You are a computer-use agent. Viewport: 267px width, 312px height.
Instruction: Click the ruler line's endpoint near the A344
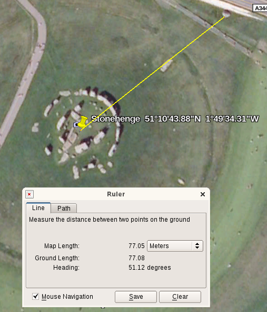224,17
